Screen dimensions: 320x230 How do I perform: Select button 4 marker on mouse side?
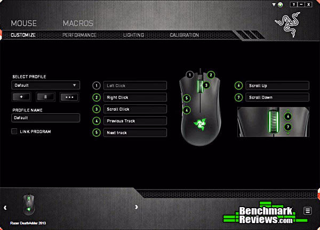point(187,110)
